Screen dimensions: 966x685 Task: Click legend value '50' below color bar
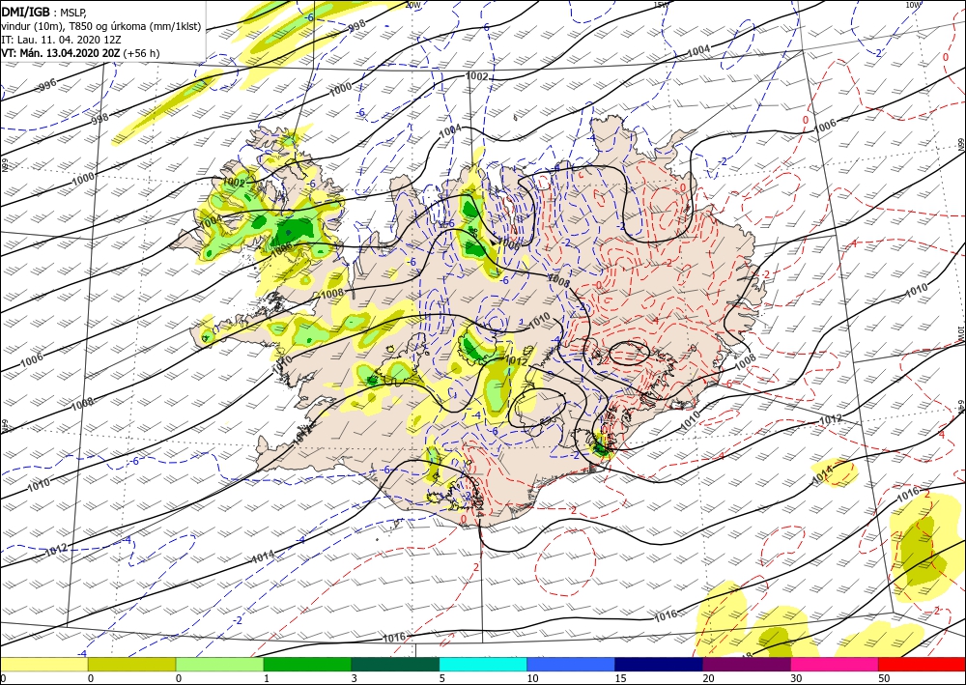coord(884,678)
